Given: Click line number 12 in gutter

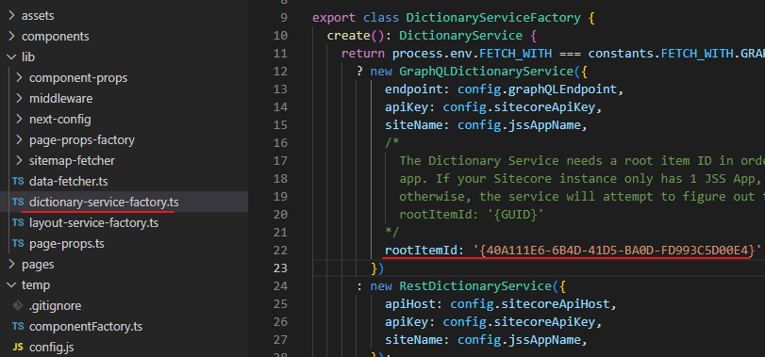Looking at the screenshot, I should pyautogui.click(x=280, y=72).
